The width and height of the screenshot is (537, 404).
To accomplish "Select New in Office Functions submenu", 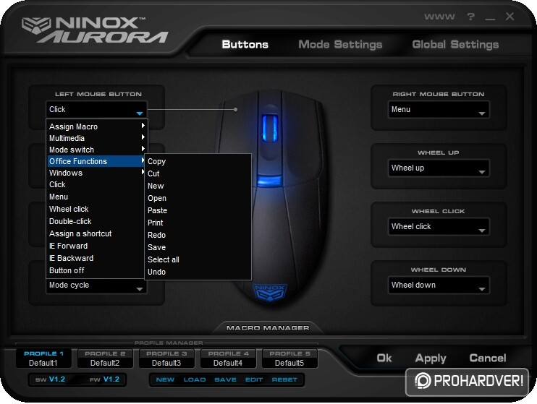I will [x=198, y=186].
